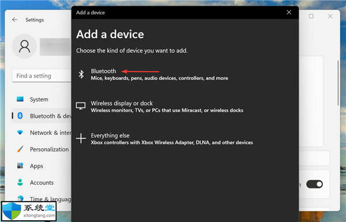Image resolution: width=346 pixels, height=222 pixels.
Task: Select the Everything else plus icon
Action: pos(81,138)
